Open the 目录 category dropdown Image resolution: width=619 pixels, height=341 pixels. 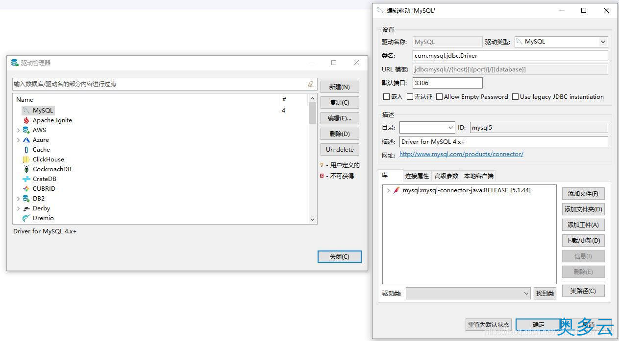427,128
